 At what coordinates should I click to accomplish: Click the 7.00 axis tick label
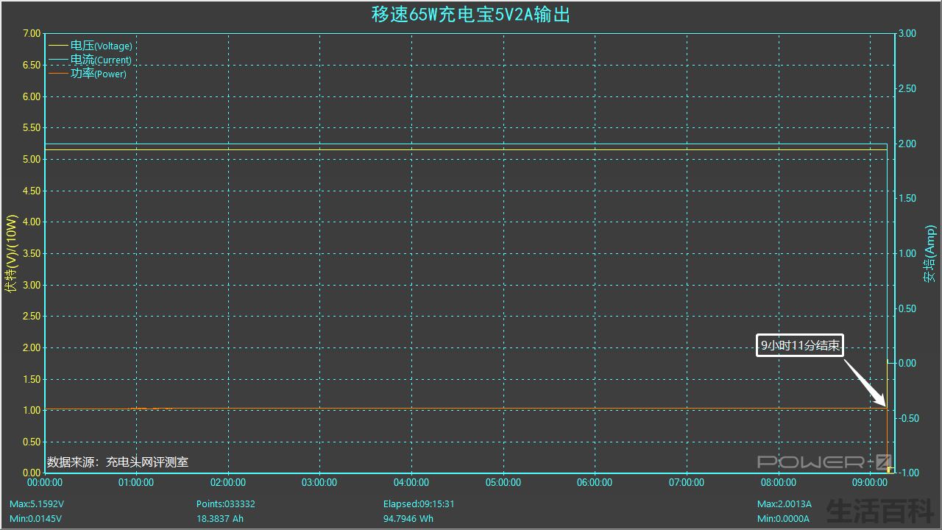[32, 34]
